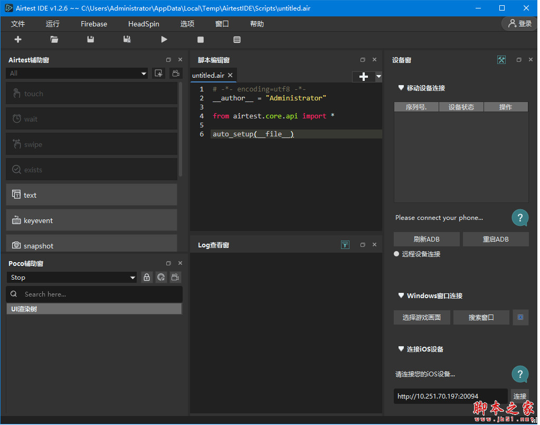Image resolution: width=540 pixels, height=425 pixels.
Task: Run the script with the play icon
Action: (164, 40)
